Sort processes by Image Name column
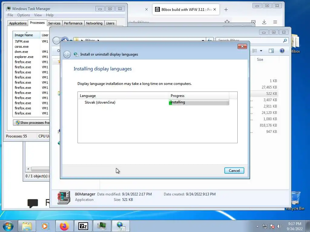Image resolution: width=310 pixels, height=232 pixels. coord(26,35)
